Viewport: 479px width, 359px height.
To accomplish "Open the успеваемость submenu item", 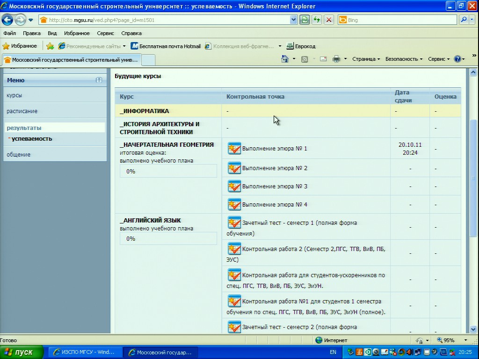I will (32, 138).
